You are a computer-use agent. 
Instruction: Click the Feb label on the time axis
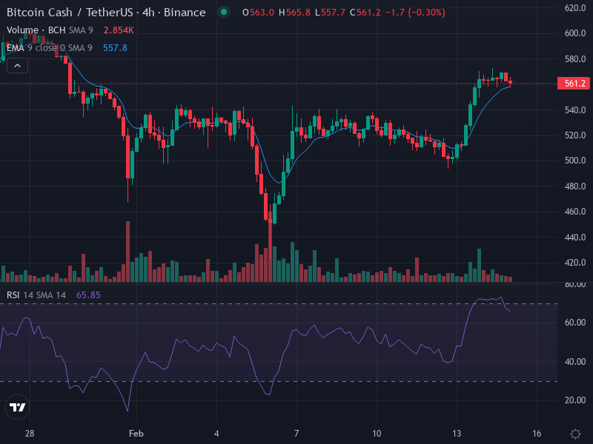[x=136, y=433]
